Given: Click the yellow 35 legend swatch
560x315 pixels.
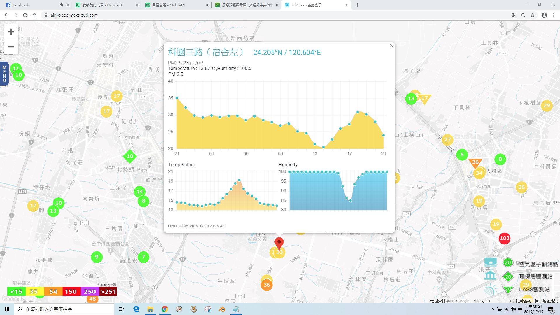Looking at the screenshot, I should point(34,291).
